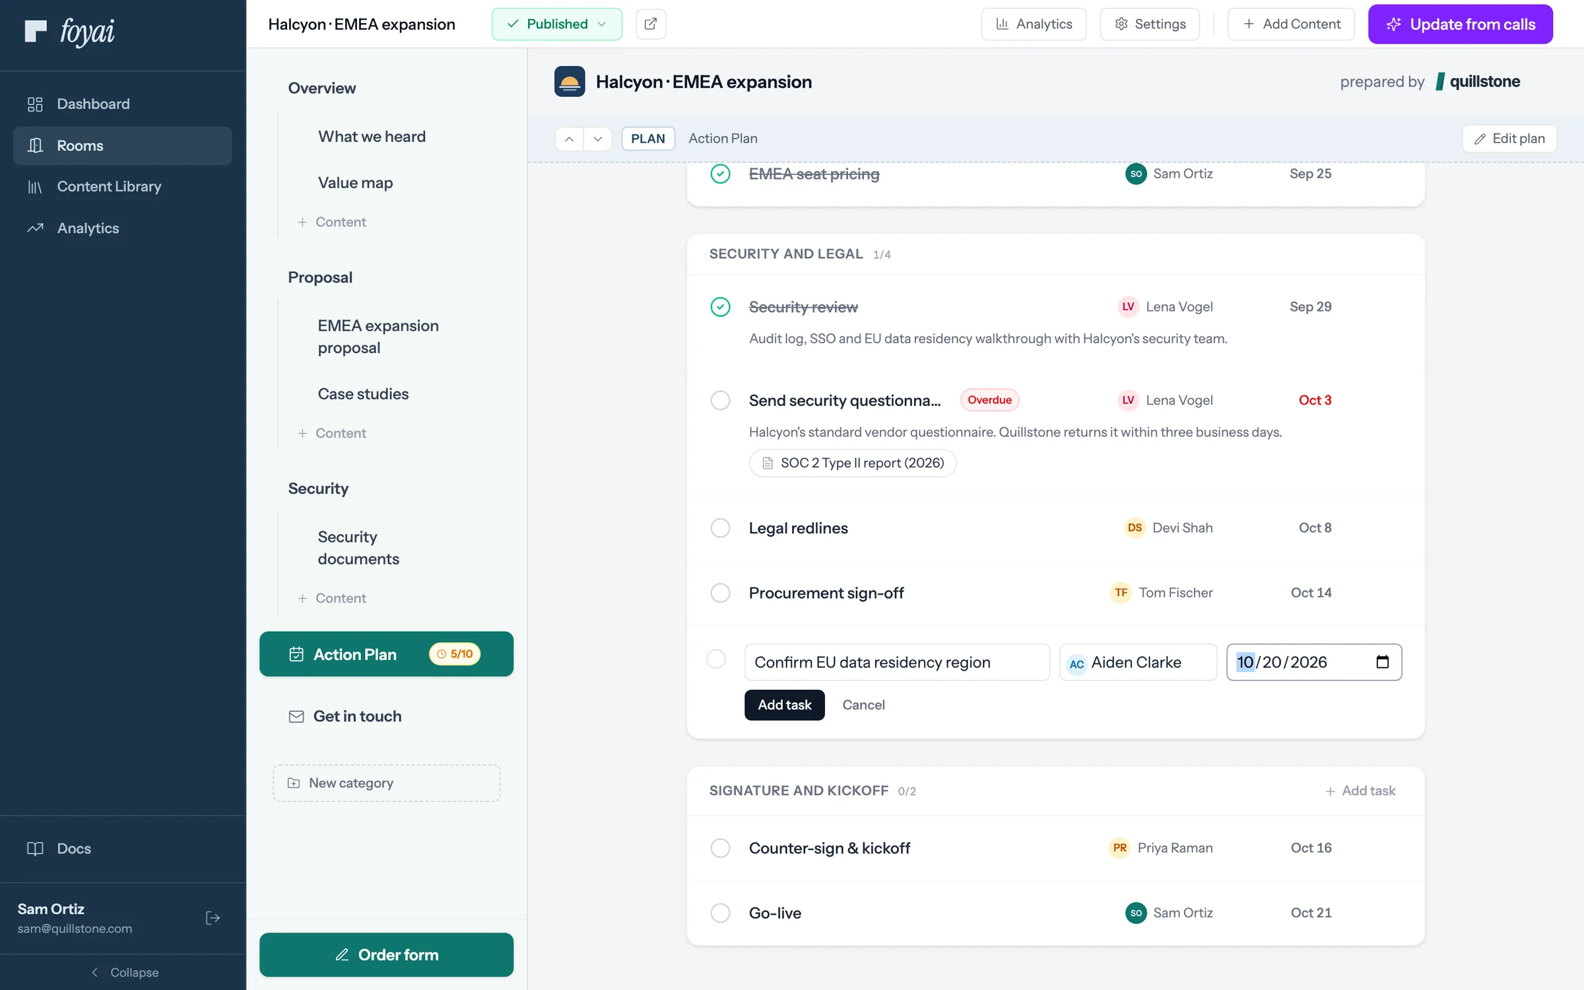This screenshot has width=1584, height=990.
Task: Click the quillstone brand logo
Action: point(1478,81)
